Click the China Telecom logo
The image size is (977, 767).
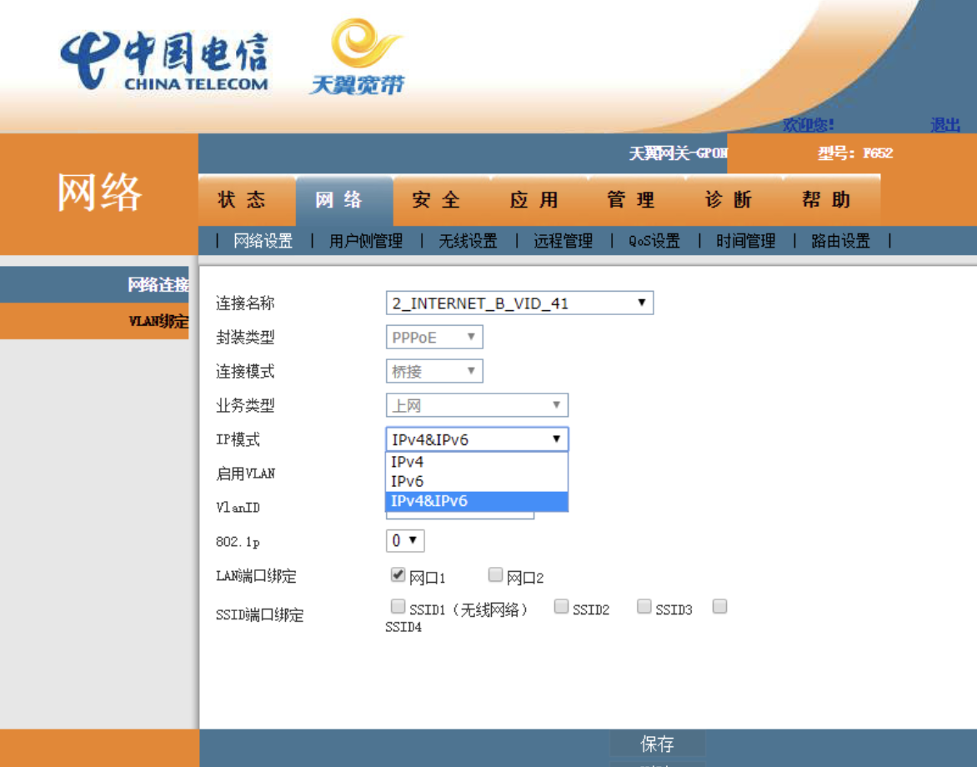tap(164, 61)
